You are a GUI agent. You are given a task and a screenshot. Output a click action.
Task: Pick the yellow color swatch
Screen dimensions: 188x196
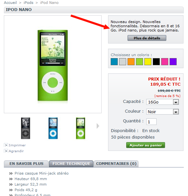pyautogui.click(x=148, y=62)
